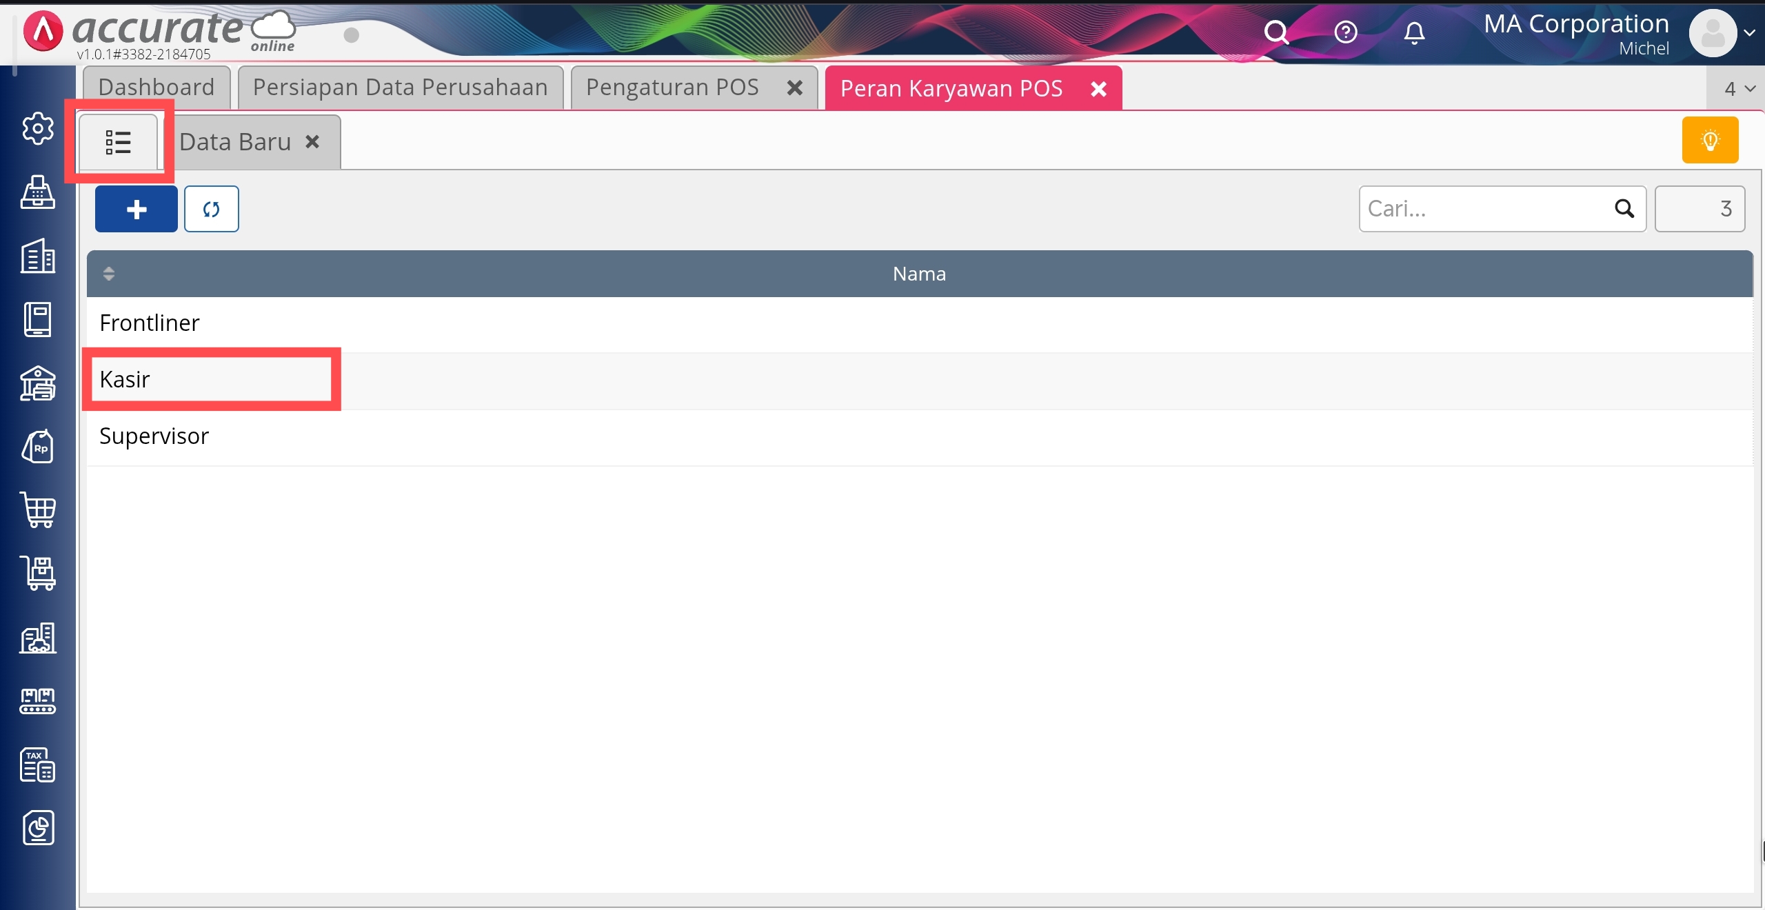Open the Rp price tag sidebar icon
1765x910 pixels.
coord(38,447)
